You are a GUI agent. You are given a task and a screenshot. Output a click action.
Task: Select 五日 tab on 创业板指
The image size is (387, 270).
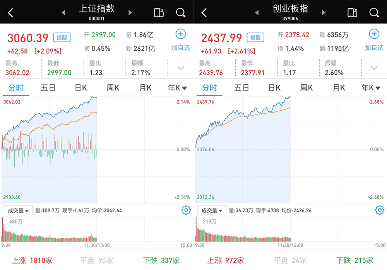[241, 87]
